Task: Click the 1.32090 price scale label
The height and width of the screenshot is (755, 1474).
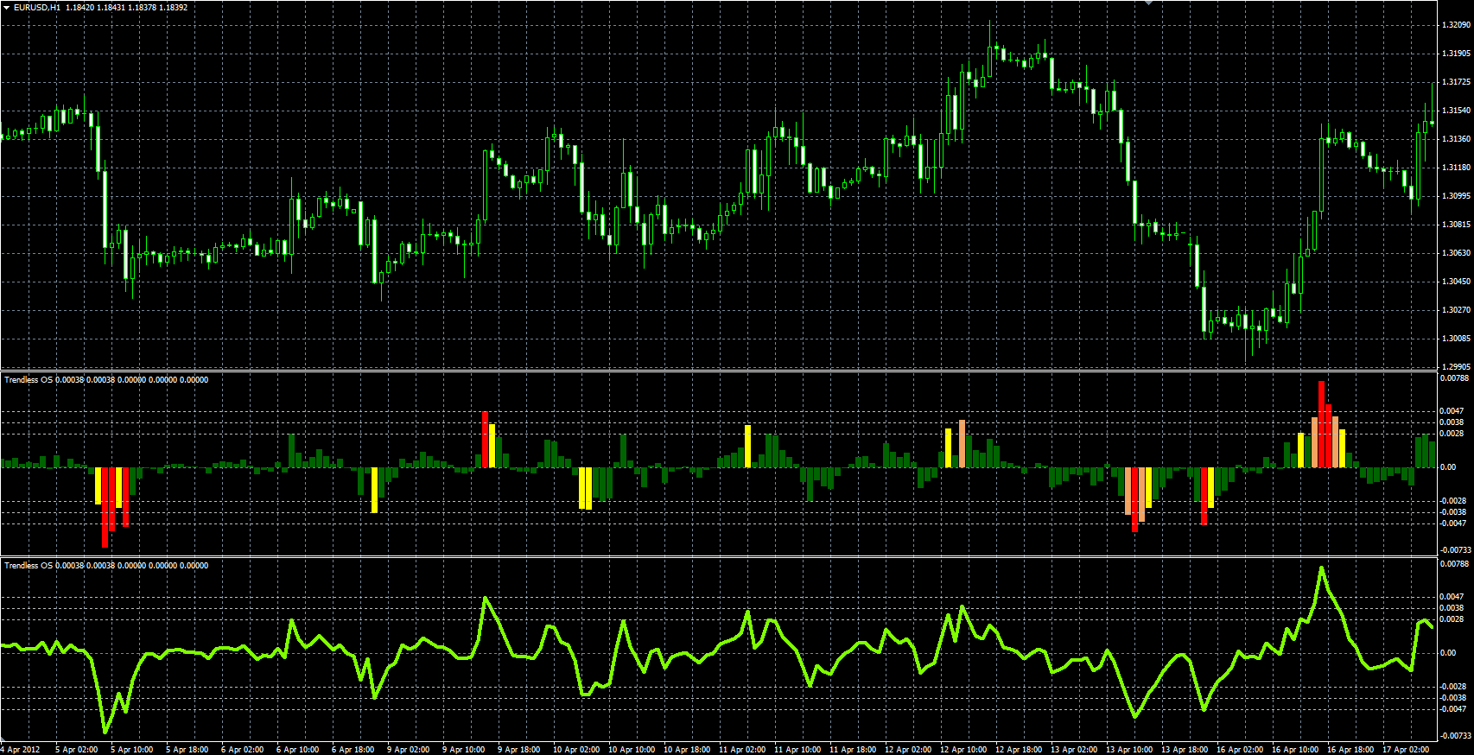Action: 1456,25
